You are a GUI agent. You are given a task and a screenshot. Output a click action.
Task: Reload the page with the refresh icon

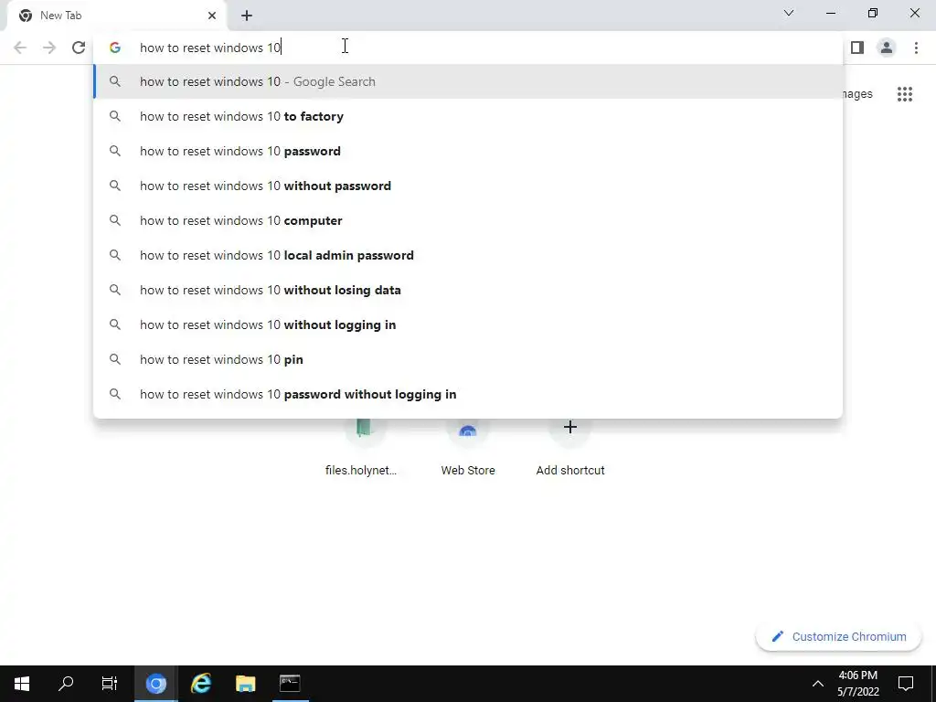(79, 48)
